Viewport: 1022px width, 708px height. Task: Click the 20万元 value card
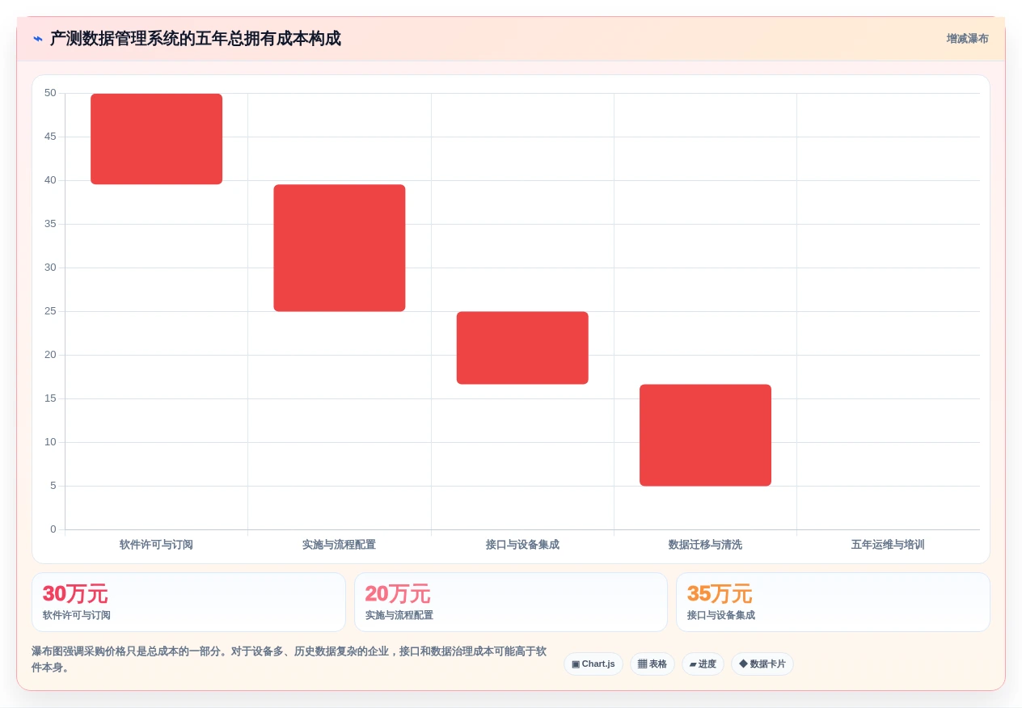[511, 602]
